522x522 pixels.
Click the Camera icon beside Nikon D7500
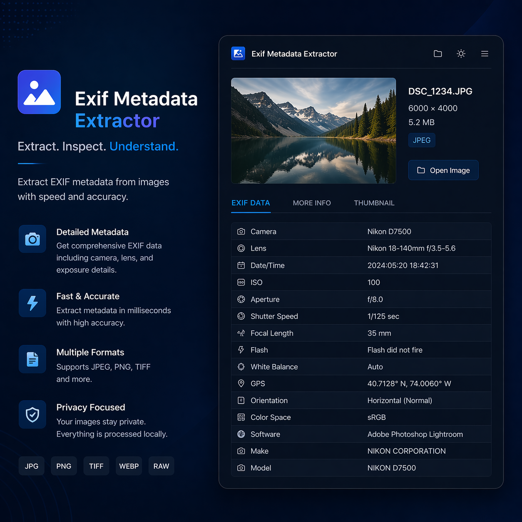pos(241,231)
